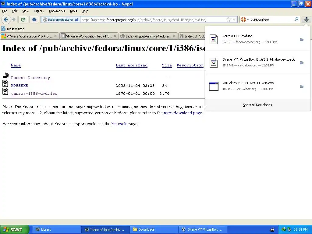Click the Index of /pub/archiv taskbar button
The image size is (312, 234).
click(x=105, y=229)
